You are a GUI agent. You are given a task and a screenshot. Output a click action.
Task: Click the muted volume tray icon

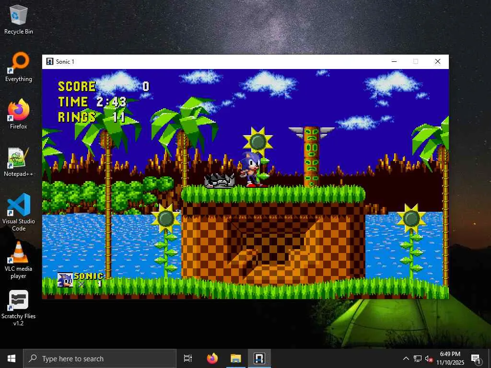[429, 358]
